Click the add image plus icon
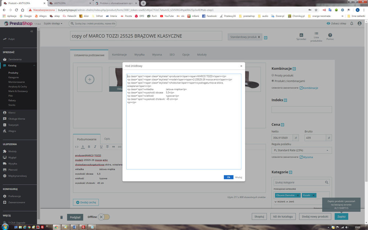Image resolution: width=368 pixels, height=230 pixels. 90,79
